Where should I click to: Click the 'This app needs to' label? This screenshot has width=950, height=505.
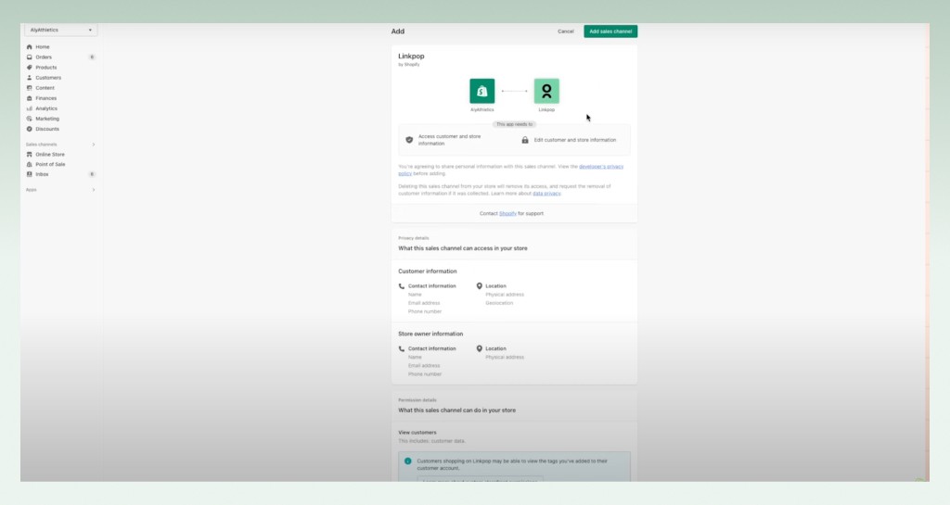point(514,124)
